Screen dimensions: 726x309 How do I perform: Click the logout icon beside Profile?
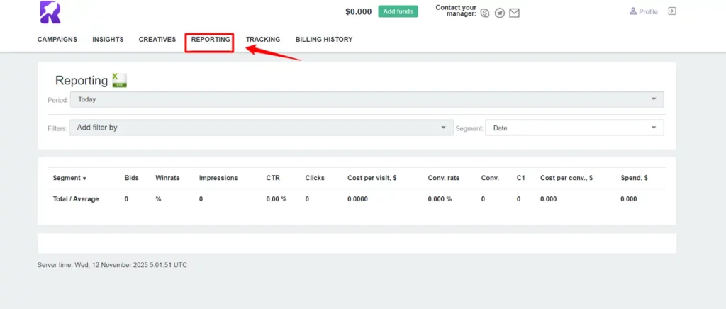tap(671, 11)
